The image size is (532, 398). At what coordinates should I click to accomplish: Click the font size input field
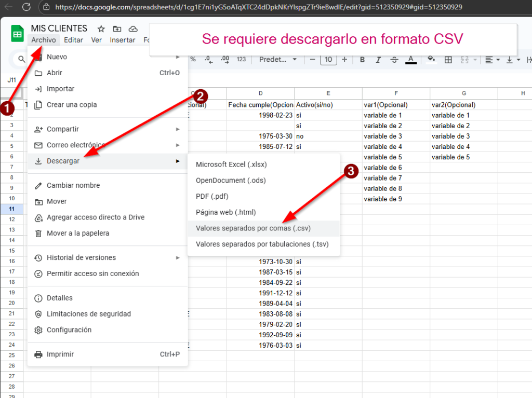tap(328, 60)
